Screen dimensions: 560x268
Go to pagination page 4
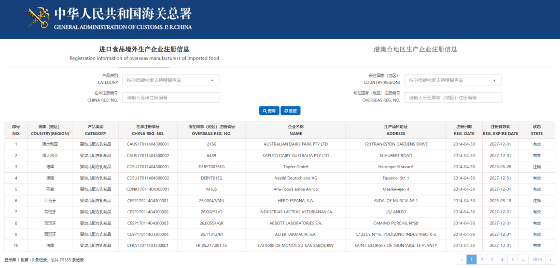502,260
